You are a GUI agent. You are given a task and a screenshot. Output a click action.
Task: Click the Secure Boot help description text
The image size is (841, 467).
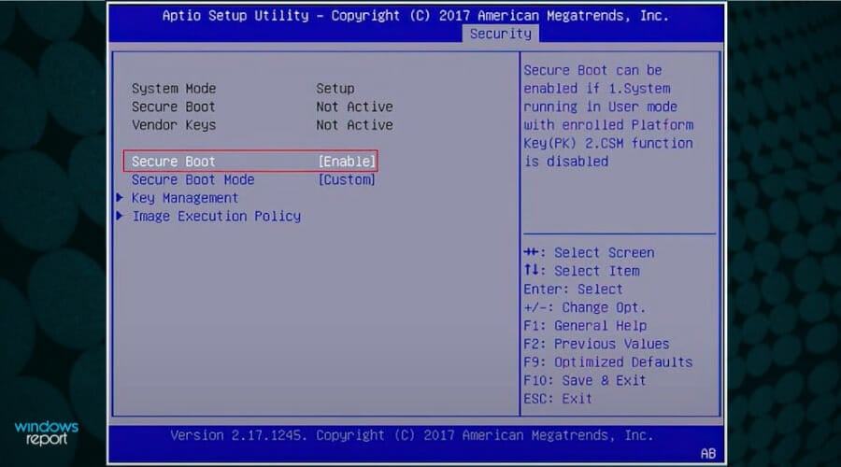[608, 116]
